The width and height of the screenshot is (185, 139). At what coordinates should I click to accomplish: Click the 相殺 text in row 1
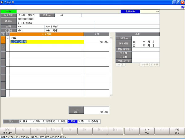(14, 38)
